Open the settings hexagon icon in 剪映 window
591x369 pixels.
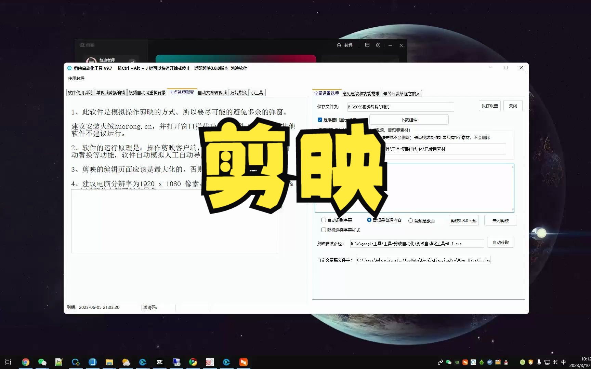tap(378, 45)
